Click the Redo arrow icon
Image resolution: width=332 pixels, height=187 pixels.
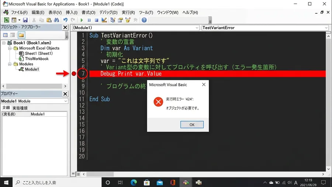(x=73, y=20)
